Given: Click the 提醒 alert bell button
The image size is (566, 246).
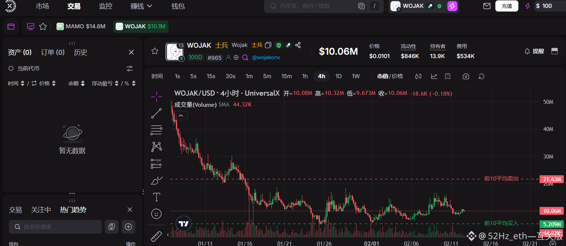Looking at the screenshot, I should pos(534,51).
